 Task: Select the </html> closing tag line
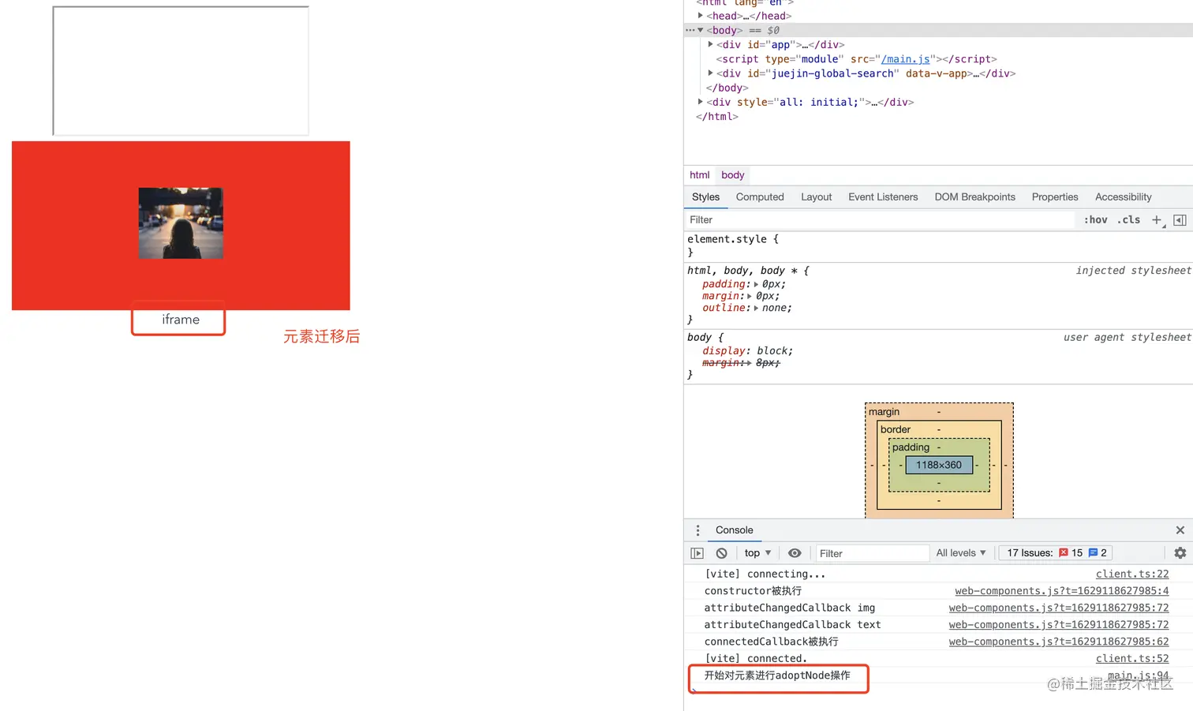tap(716, 117)
